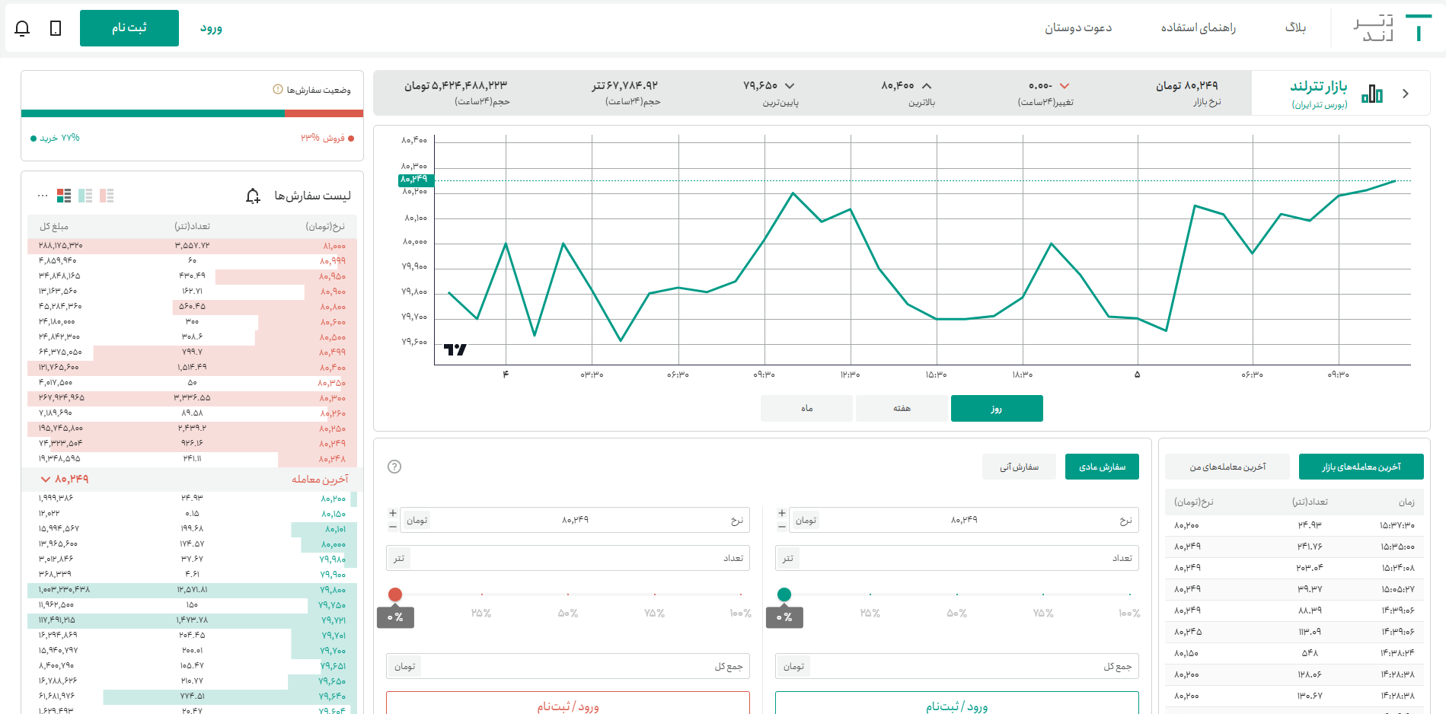
Task: Click the buy total جمع کل field
Action: pos(957,666)
